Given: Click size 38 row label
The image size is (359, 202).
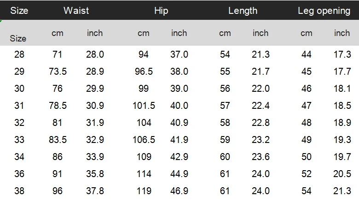Looking at the screenshot, I should pyautogui.click(x=19, y=191).
